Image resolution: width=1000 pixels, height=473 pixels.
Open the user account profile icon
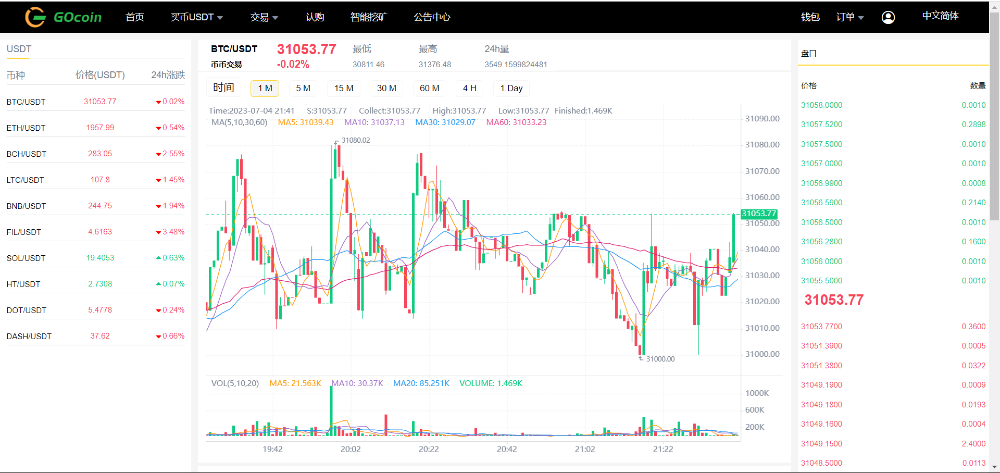click(x=888, y=17)
